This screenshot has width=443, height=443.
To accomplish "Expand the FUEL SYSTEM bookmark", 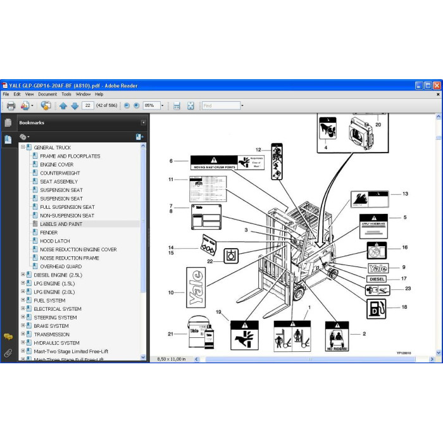I will 23,300.
